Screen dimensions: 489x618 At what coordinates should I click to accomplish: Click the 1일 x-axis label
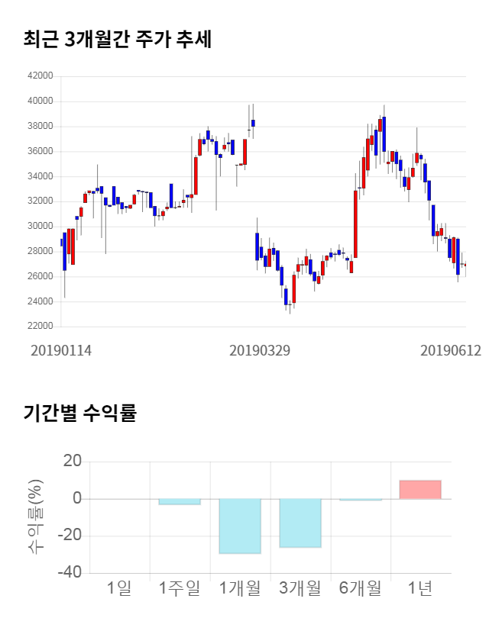click(x=120, y=587)
